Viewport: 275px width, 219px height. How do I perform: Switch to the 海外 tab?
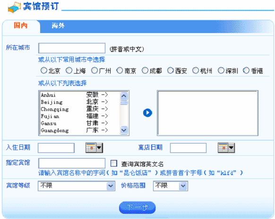58,26
